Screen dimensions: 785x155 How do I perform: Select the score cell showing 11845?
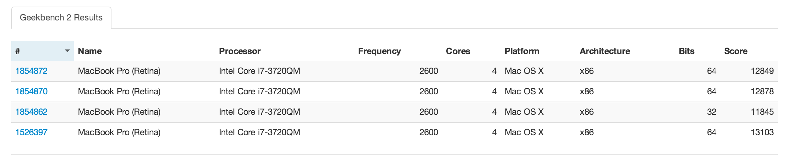[762, 112]
